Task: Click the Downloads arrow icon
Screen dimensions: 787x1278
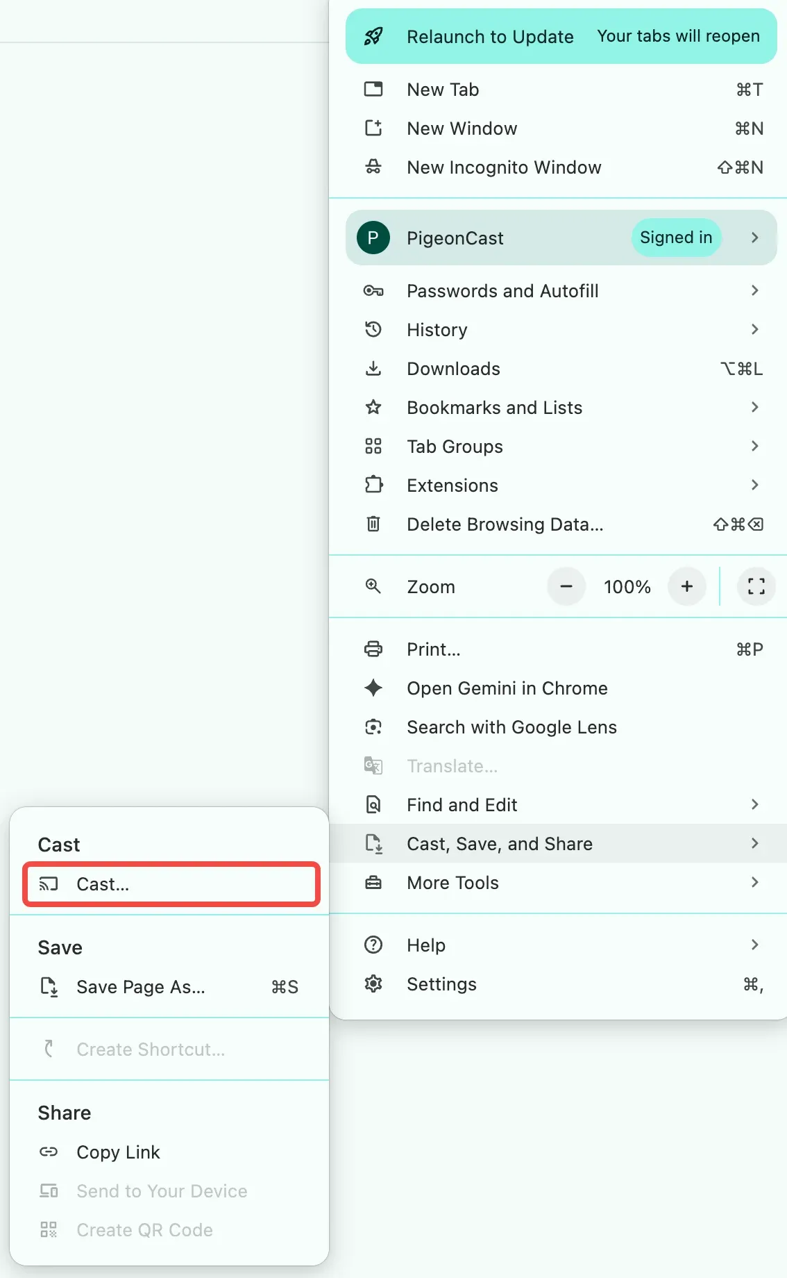Action: tap(373, 368)
